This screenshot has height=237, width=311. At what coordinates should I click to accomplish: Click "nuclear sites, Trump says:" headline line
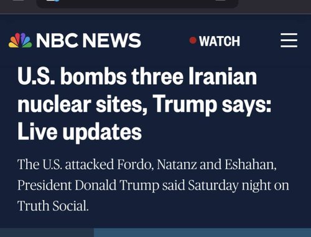[x=144, y=104]
